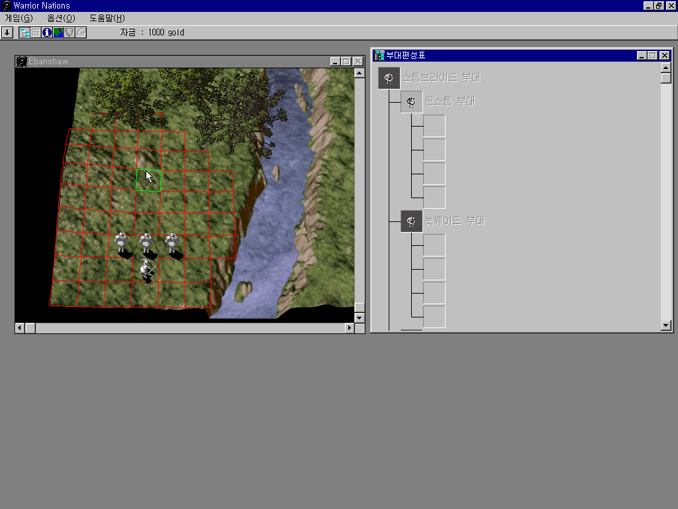Click the grayed shield emblem toolbar icon

(x=70, y=32)
